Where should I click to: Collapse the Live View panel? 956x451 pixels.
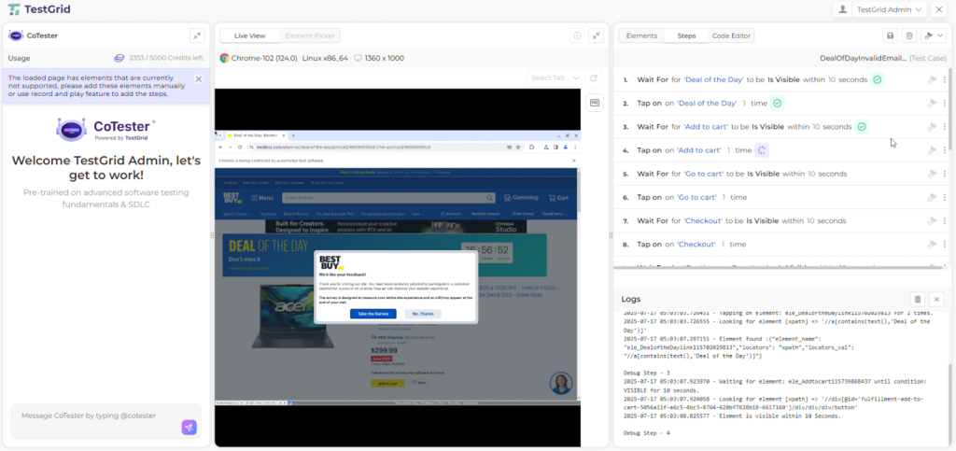596,35
